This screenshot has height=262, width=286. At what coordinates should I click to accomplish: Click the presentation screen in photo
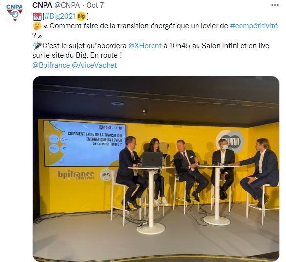click(x=85, y=143)
